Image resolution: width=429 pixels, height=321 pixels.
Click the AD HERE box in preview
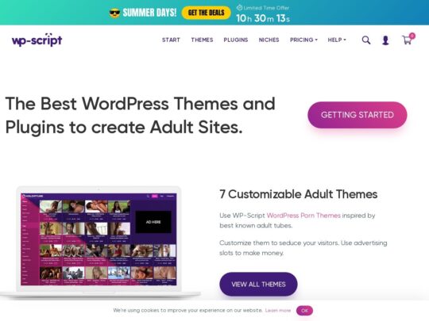pos(153,222)
